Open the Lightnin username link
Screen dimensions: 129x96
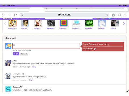pos(37,28)
